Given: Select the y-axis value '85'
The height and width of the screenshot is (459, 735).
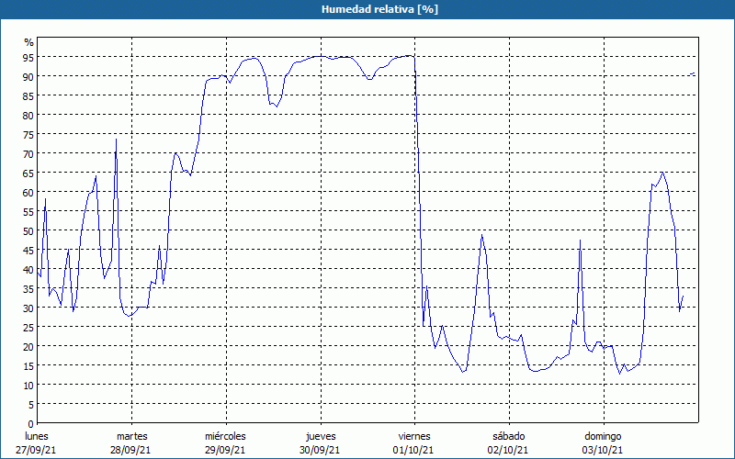Looking at the screenshot, I should pos(28,95).
